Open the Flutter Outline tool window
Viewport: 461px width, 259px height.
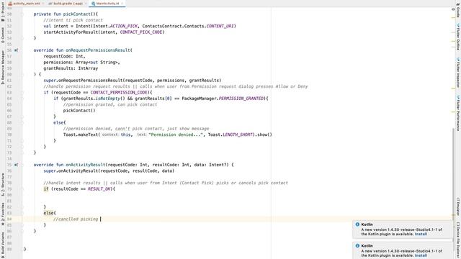[x=458, y=37]
